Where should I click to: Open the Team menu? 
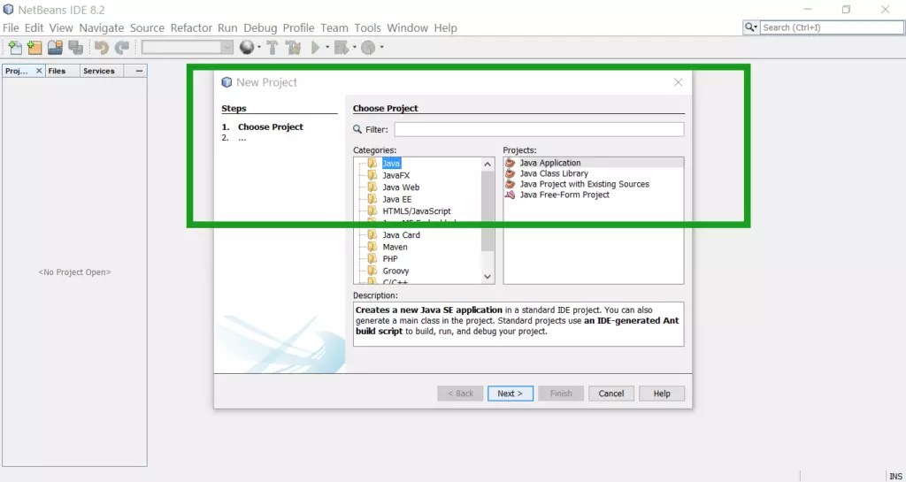point(334,27)
